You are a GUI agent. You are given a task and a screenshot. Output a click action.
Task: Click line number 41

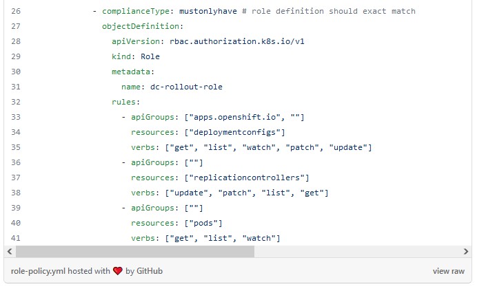(16, 238)
